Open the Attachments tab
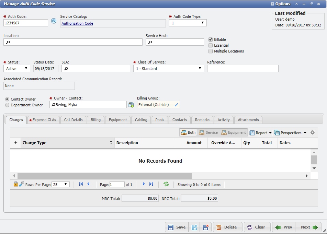The height and width of the screenshot is (234, 327). click(x=248, y=120)
